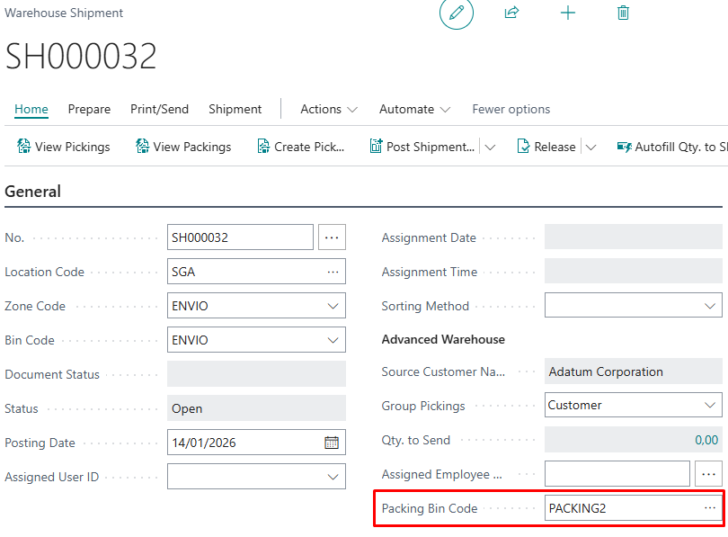Click the plus icon to create new
Viewport: 728px width, 537px height.
coord(568,13)
